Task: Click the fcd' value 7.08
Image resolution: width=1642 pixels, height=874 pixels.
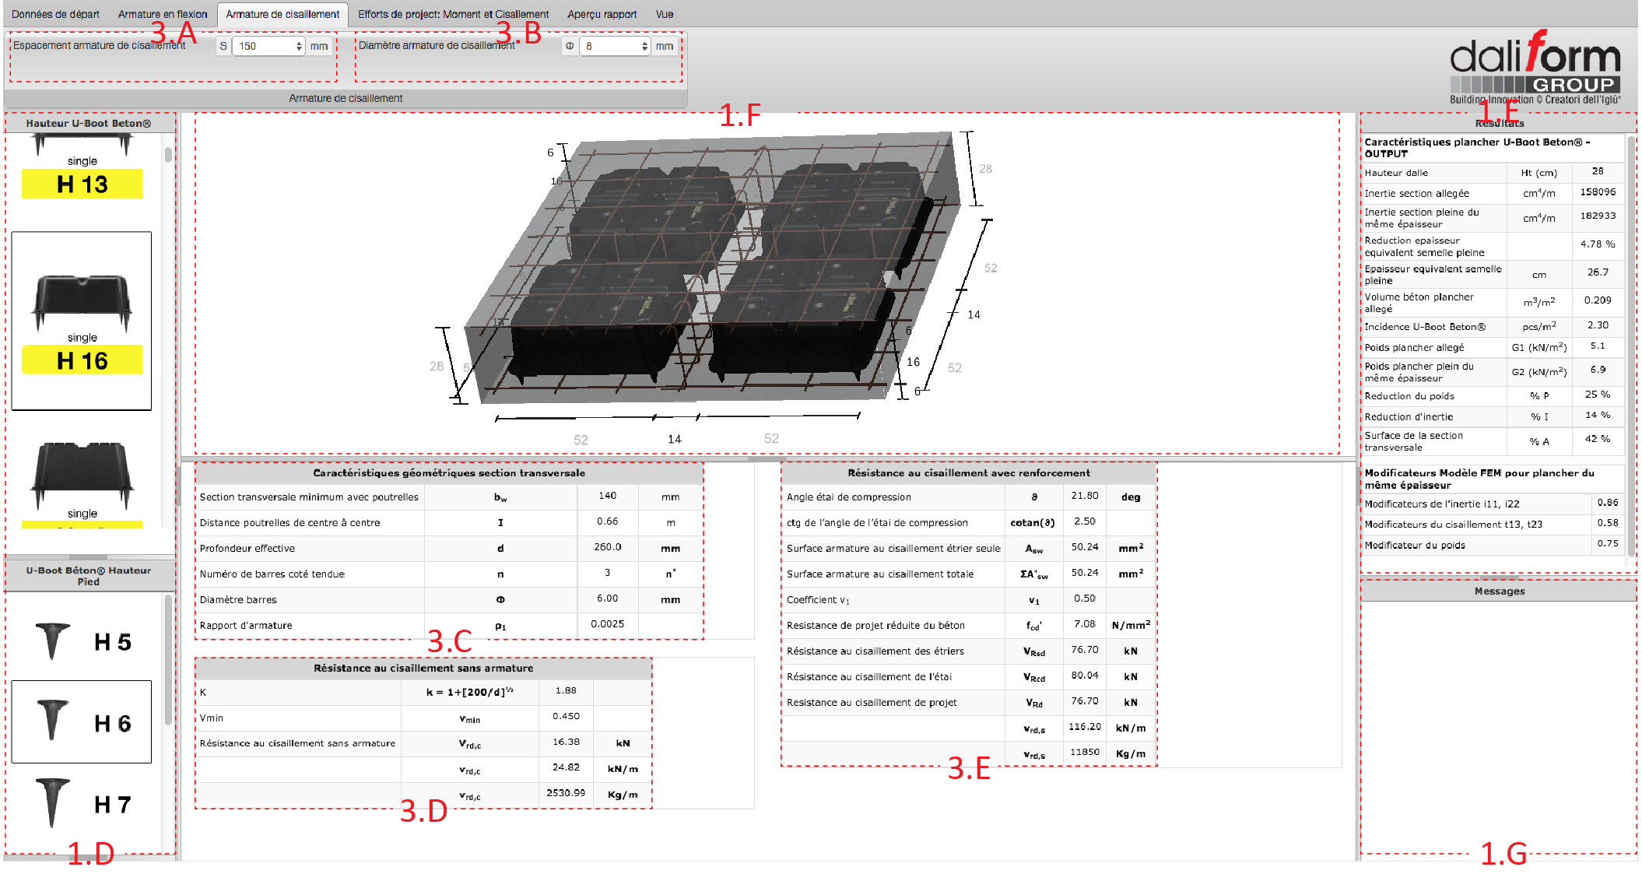Action: (x=1084, y=624)
